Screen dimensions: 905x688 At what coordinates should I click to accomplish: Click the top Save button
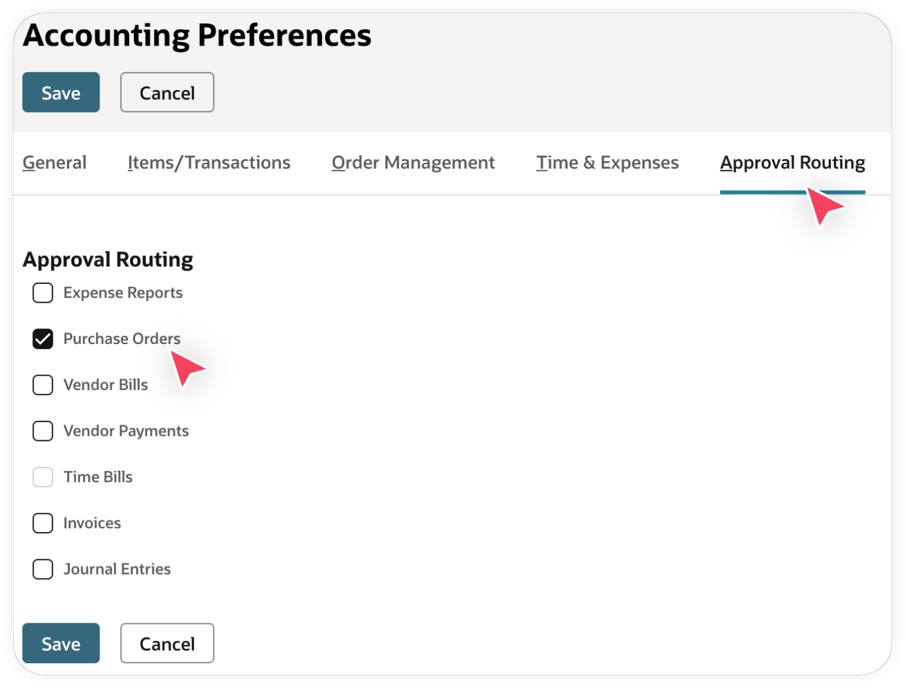[x=61, y=92]
